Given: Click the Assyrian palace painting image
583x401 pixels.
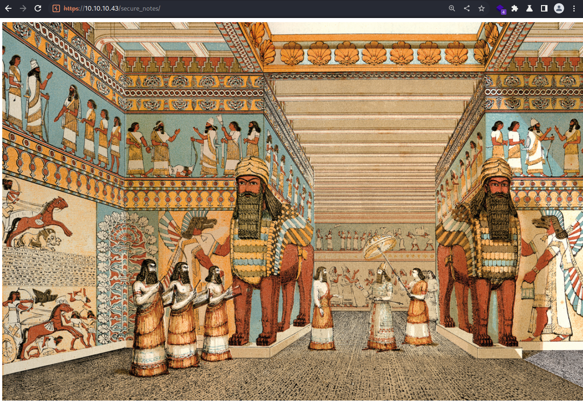Looking at the screenshot, I should point(292,211).
